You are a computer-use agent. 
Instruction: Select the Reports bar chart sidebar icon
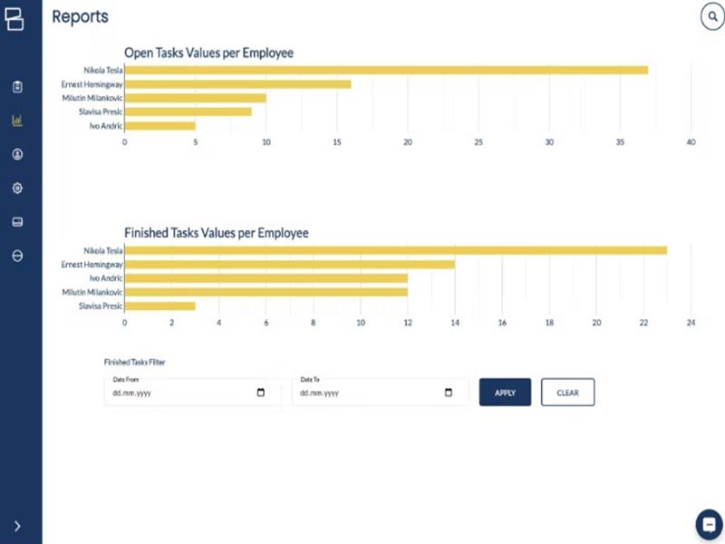pyautogui.click(x=17, y=121)
